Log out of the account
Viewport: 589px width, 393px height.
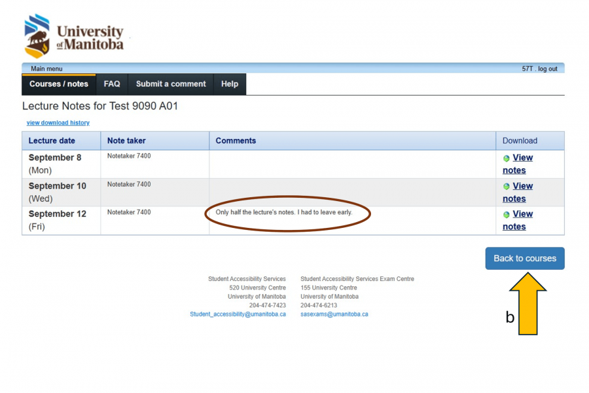(x=548, y=69)
